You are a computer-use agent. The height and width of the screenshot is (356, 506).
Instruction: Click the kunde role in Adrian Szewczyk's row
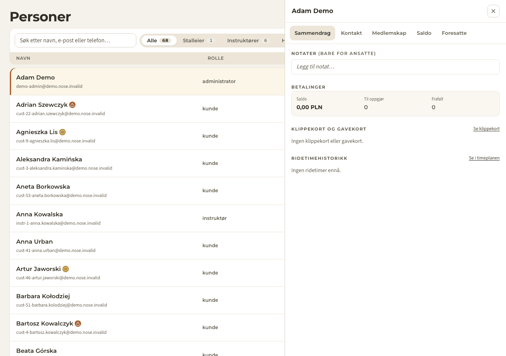coord(210,109)
